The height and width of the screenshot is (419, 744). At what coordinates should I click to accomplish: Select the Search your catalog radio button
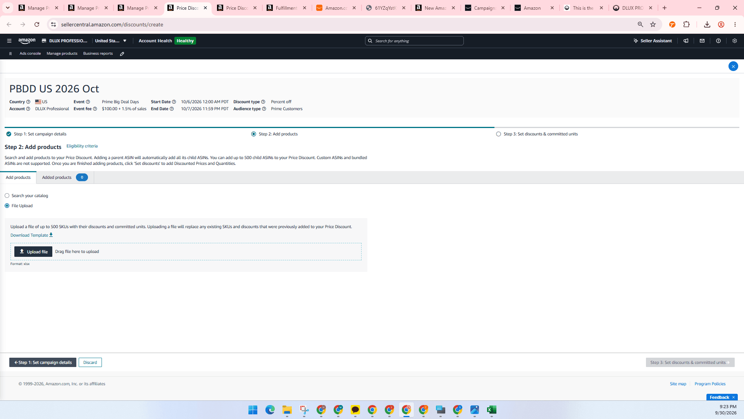pyautogui.click(x=7, y=196)
